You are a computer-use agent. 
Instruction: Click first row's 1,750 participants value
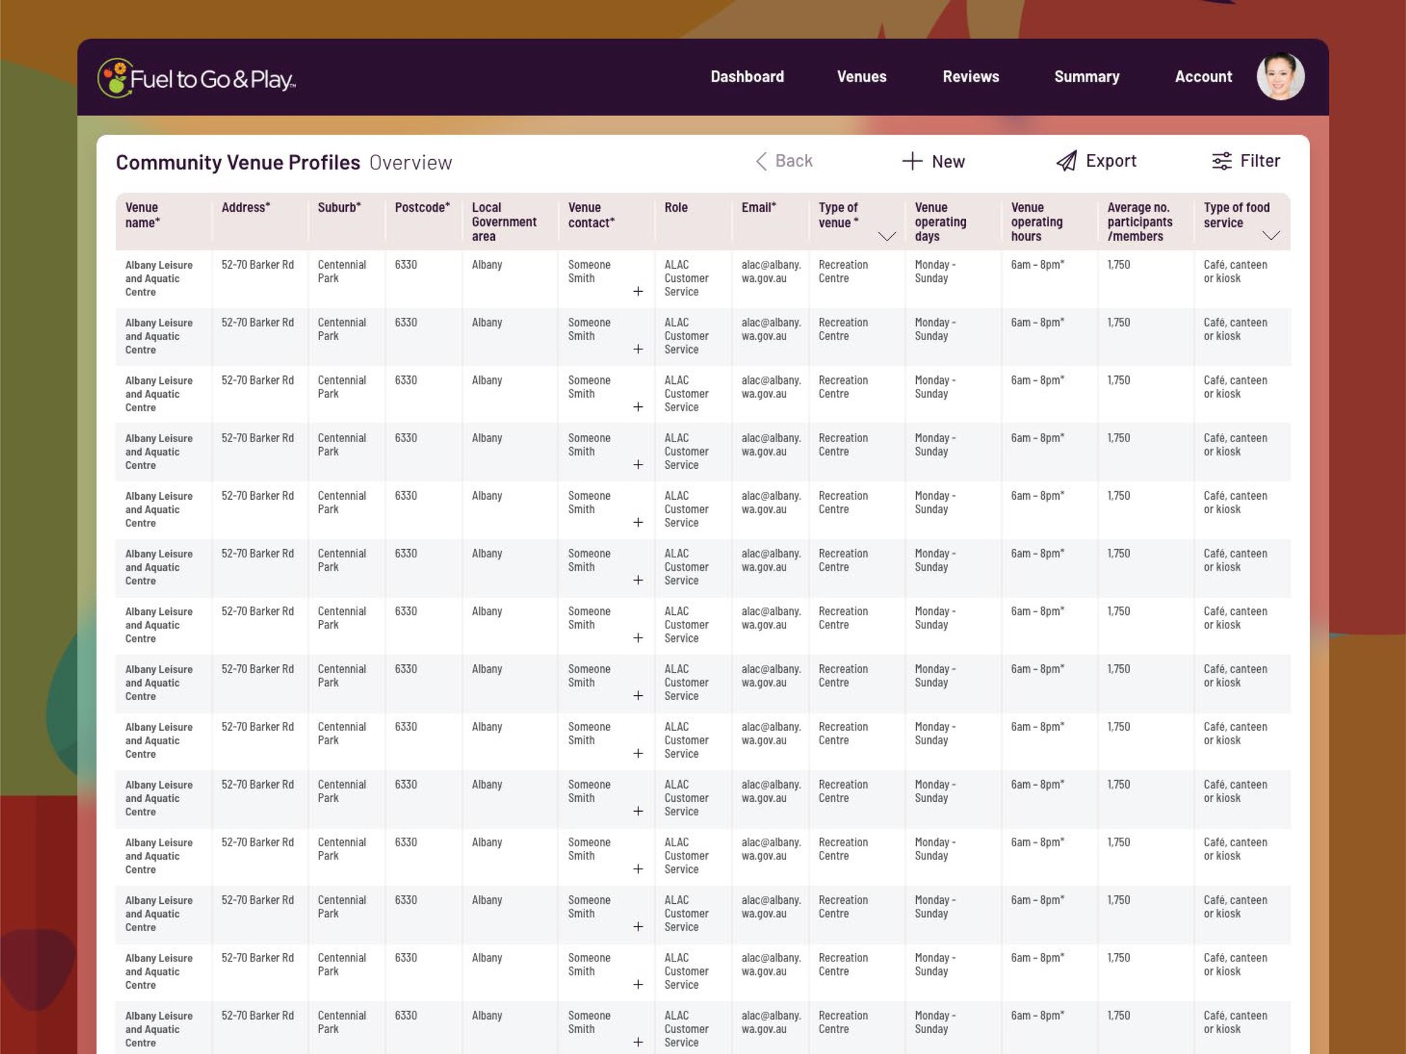[1119, 265]
